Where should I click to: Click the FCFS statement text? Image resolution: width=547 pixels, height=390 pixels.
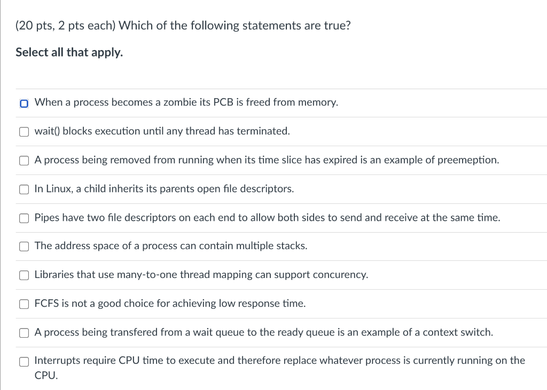170,303
